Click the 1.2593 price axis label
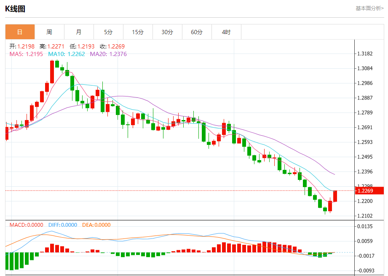The height and width of the screenshot is (276, 388). click(x=365, y=142)
